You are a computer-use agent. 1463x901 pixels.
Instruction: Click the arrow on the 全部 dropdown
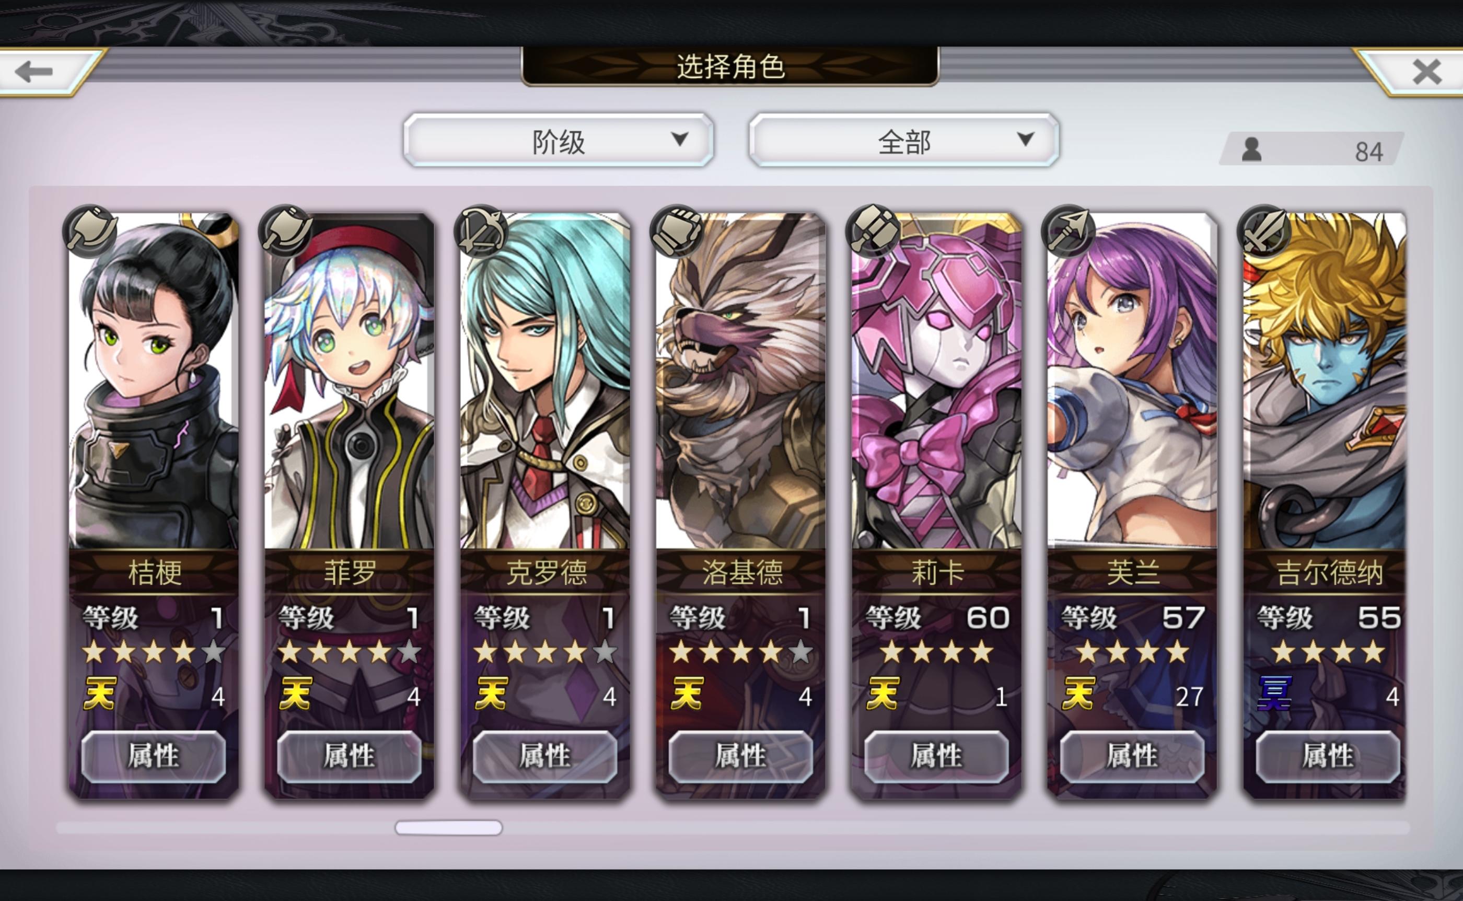(x=1025, y=139)
